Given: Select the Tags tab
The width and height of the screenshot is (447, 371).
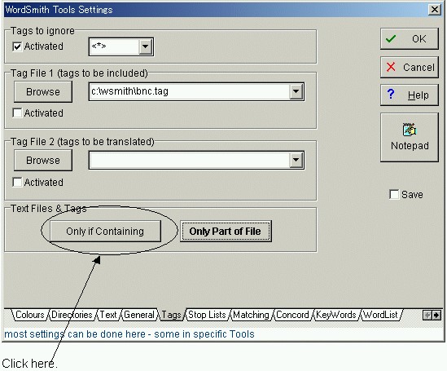Looking at the screenshot, I should pyautogui.click(x=171, y=315).
